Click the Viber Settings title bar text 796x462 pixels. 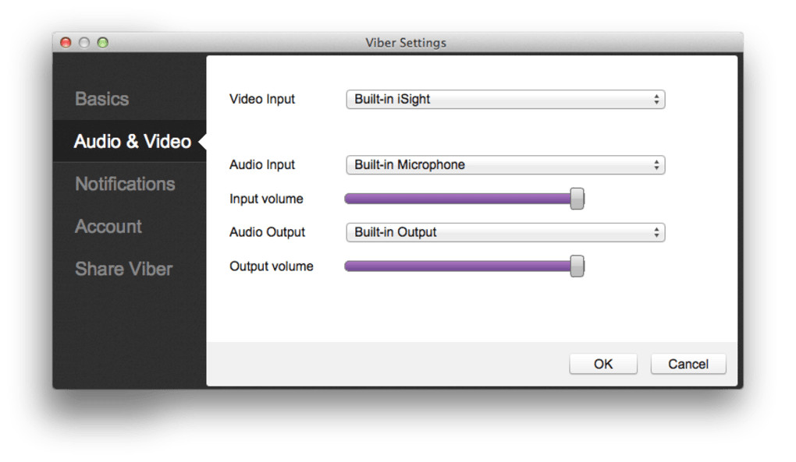coord(406,43)
